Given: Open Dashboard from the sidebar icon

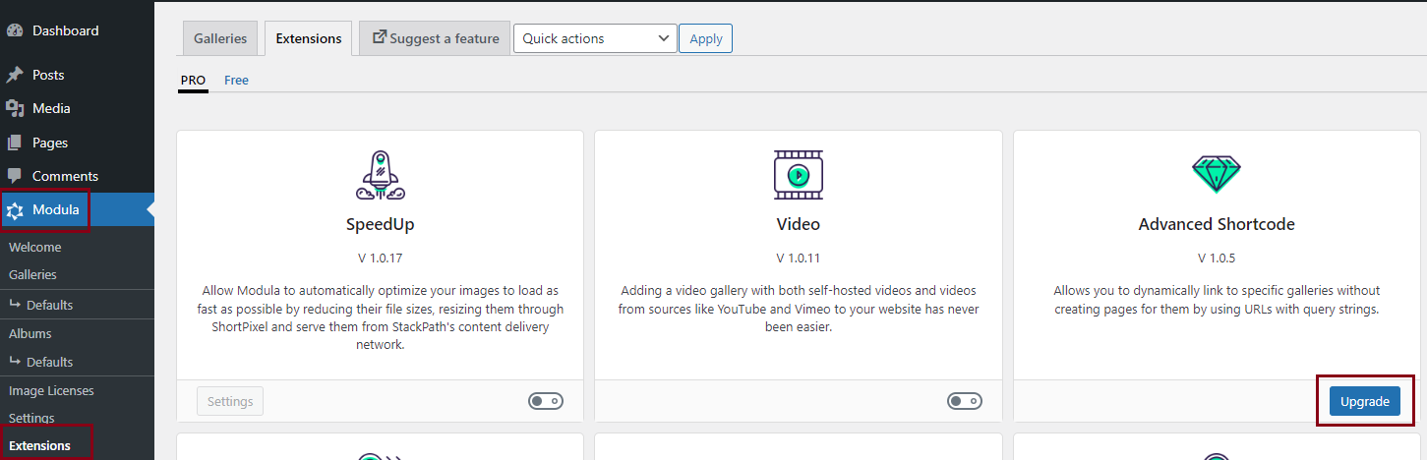Looking at the screenshot, I should pyautogui.click(x=15, y=30).
